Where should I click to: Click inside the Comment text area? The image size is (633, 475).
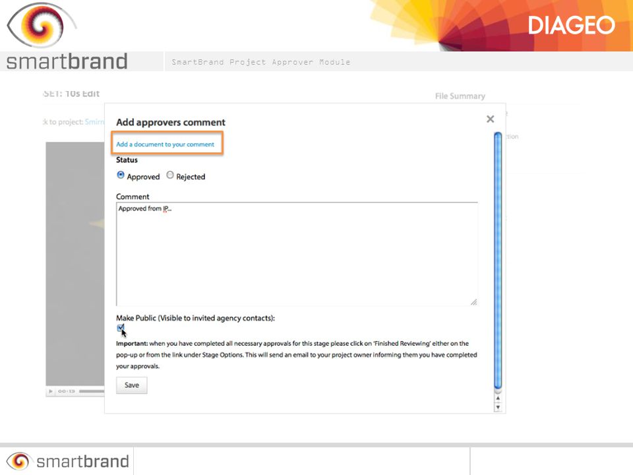click(297, 254)
